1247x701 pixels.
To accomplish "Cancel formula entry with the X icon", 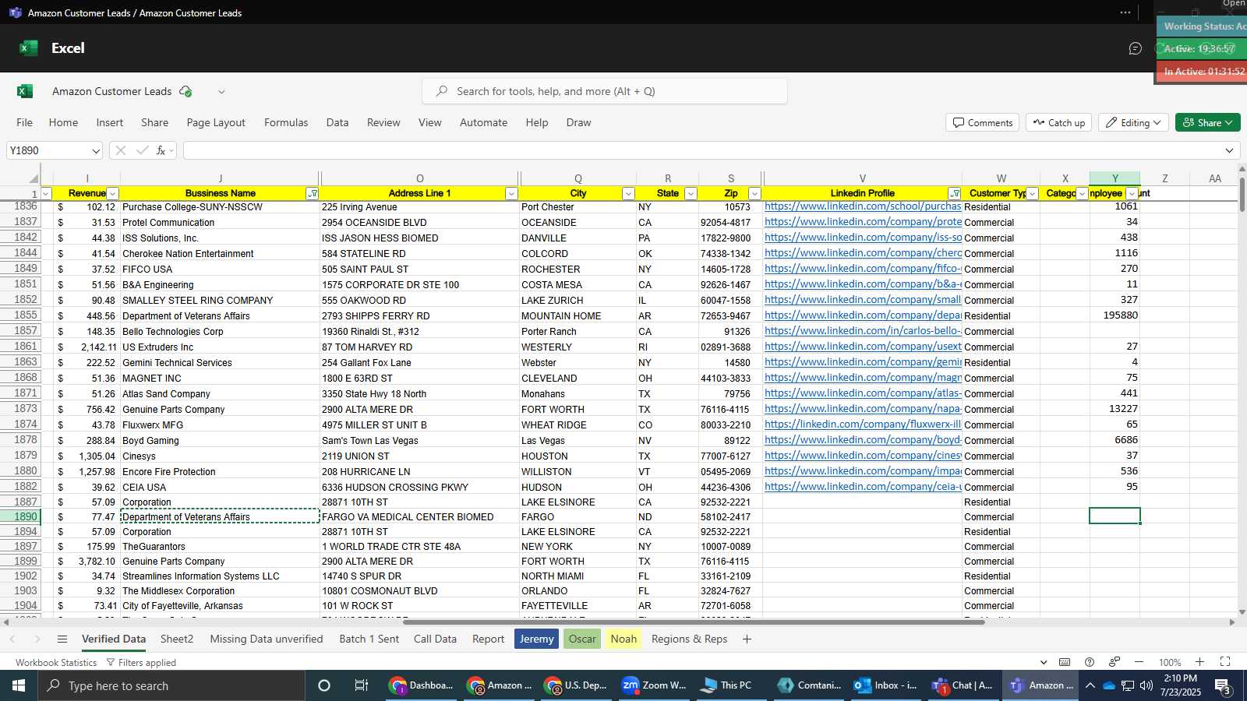I will click(x=121, y=150).
